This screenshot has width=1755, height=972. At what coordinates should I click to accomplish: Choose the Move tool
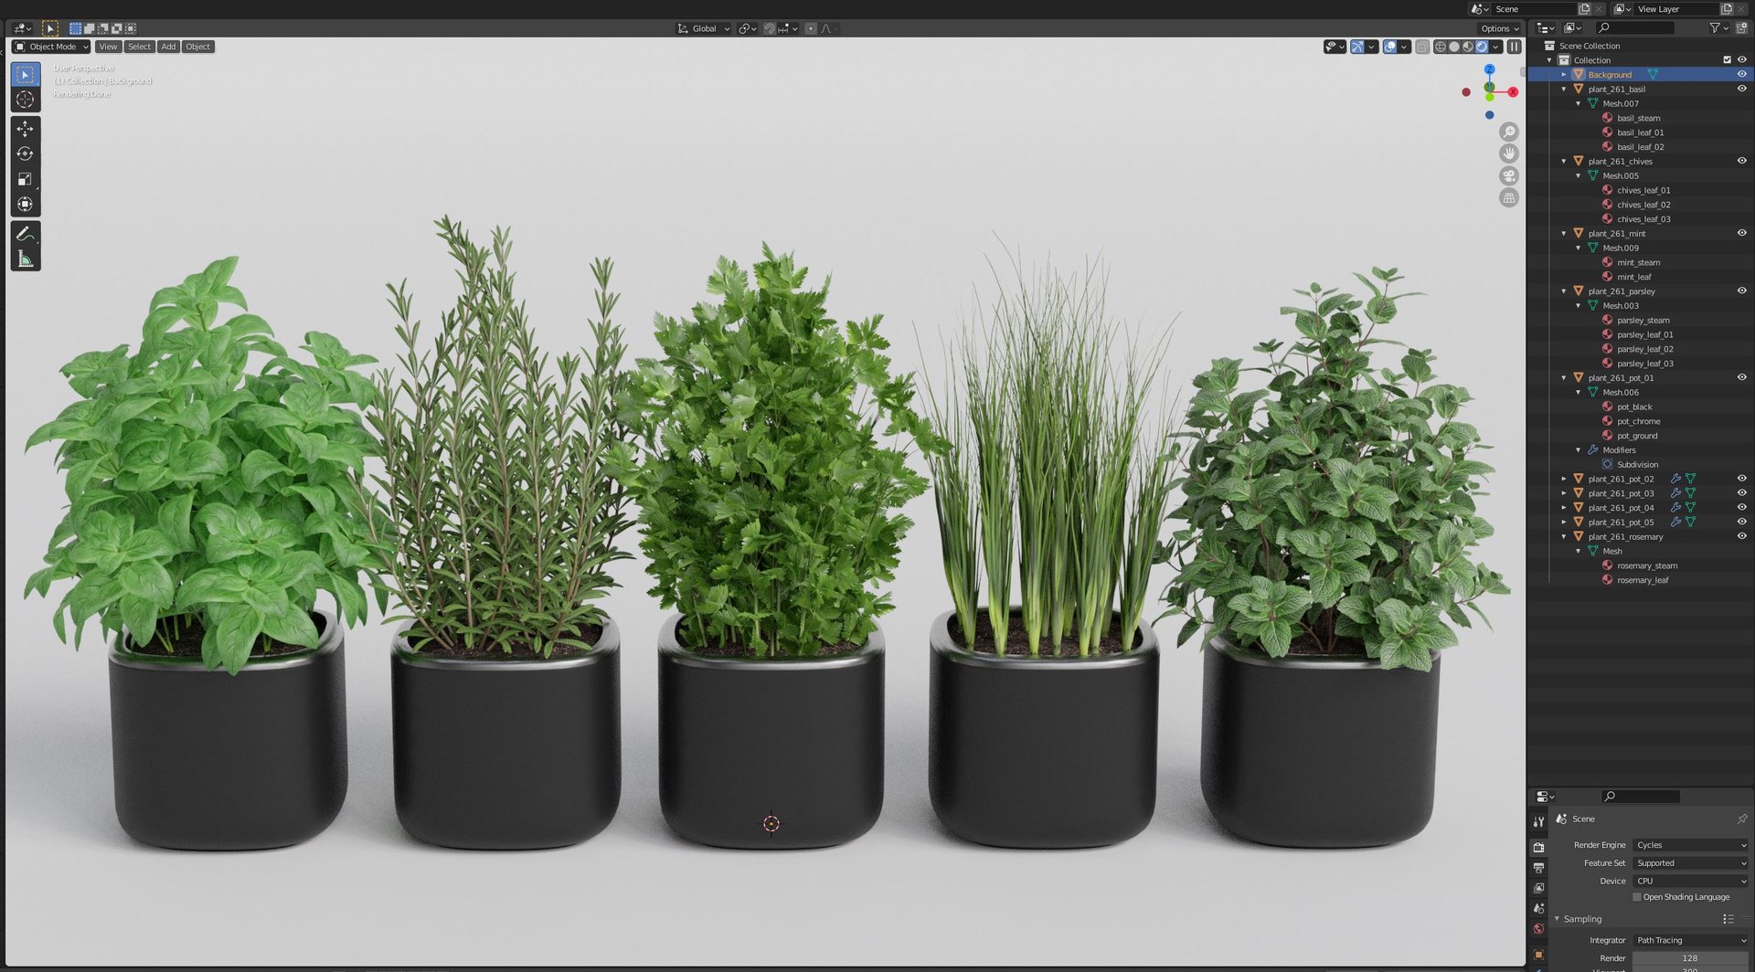pos(25,129)
